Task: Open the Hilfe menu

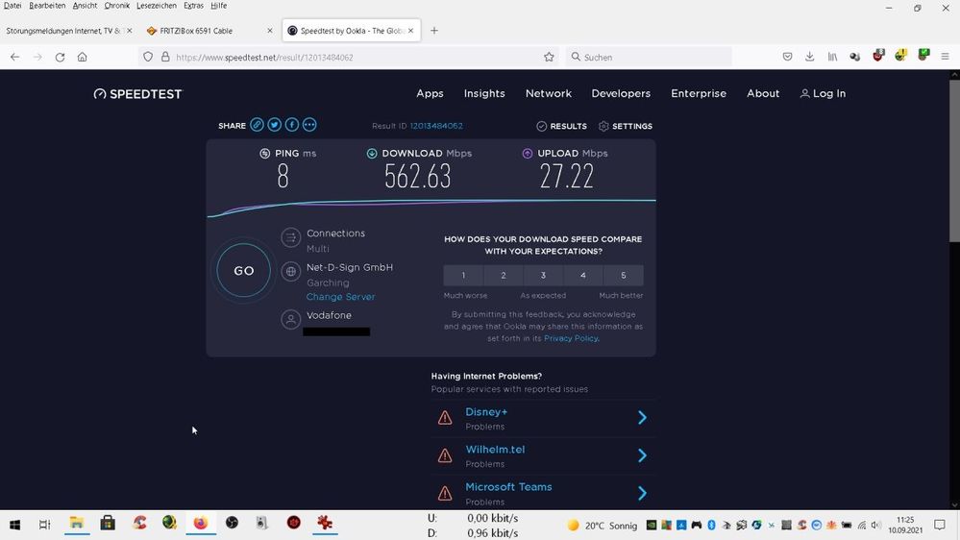Action: 218,6
